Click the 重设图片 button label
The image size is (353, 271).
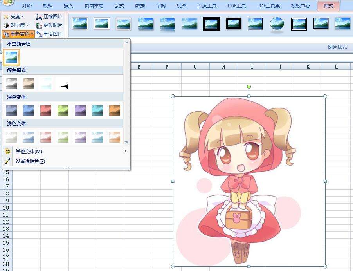[x=53, y=34]
